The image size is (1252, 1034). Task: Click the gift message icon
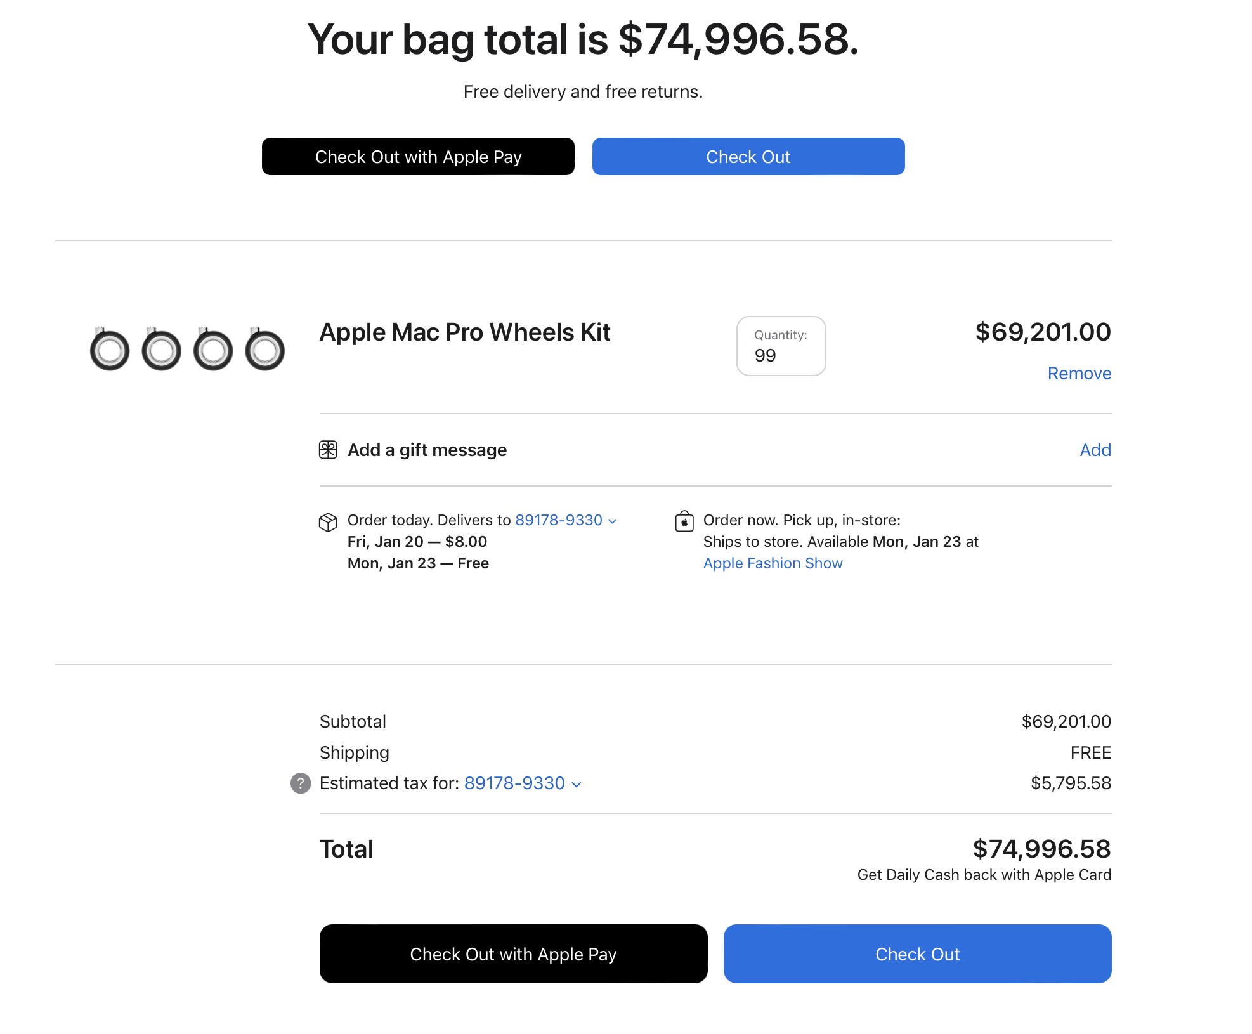pyautogui.click(x=328, y=450)
